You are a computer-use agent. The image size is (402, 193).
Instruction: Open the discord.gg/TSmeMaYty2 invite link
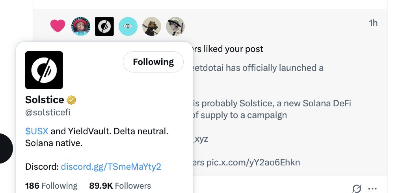111,167
